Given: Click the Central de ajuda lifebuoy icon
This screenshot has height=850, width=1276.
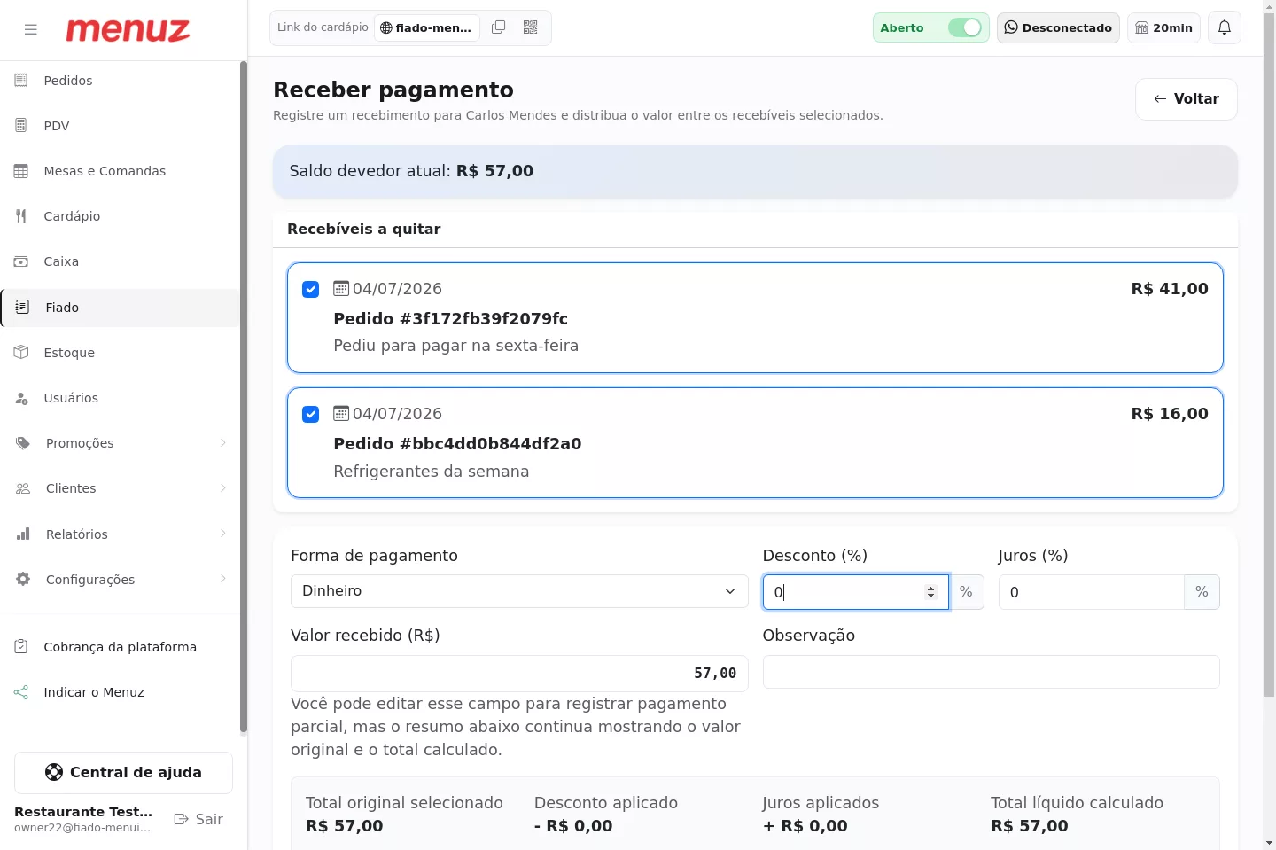Looking at the screenshot, I should [54, 772].
